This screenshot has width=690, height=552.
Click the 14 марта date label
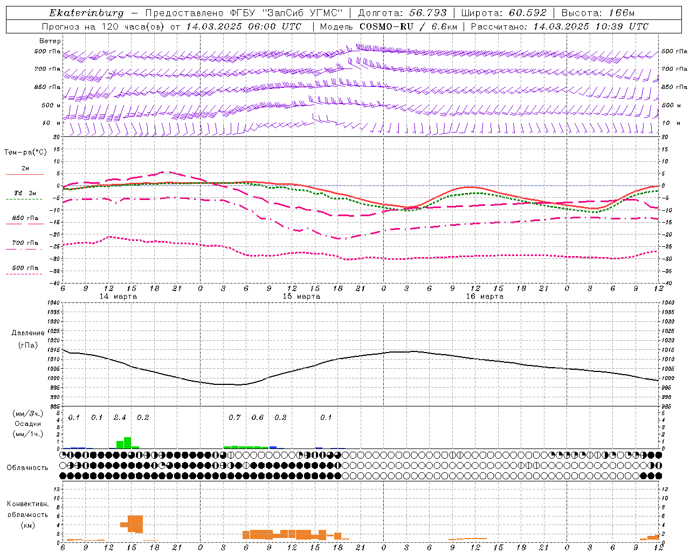coord(118,296)
